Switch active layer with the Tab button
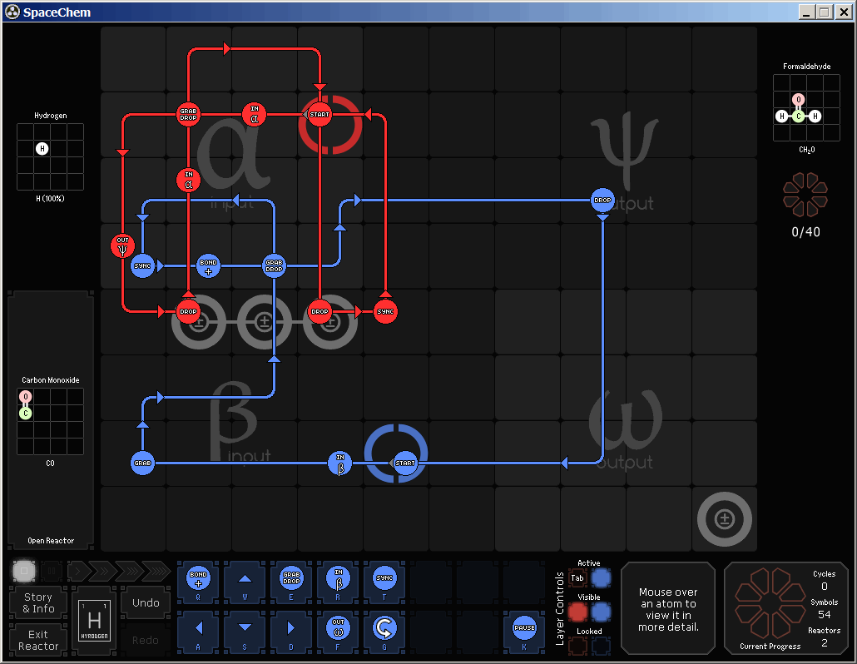 [x=577, y=577]
